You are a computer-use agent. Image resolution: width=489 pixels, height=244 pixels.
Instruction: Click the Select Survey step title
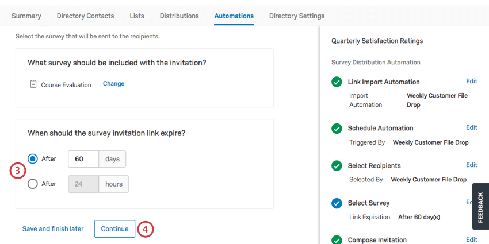[369, 203]
